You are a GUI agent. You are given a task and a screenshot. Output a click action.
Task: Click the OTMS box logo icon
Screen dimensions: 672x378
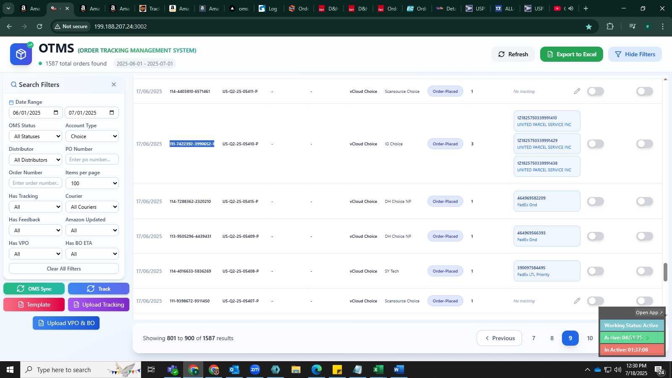[x=21, y=54]
